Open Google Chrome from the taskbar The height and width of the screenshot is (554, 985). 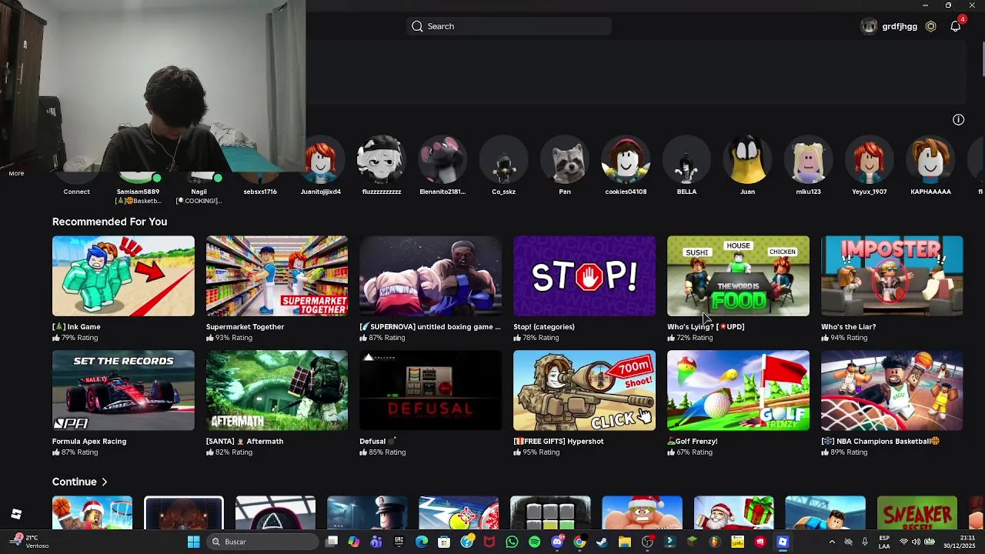pyautogui.click(x=579, y=542)
